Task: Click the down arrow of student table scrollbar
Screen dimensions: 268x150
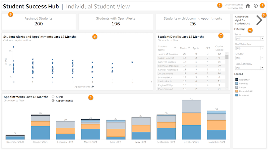Action: (x=227, y=88)
